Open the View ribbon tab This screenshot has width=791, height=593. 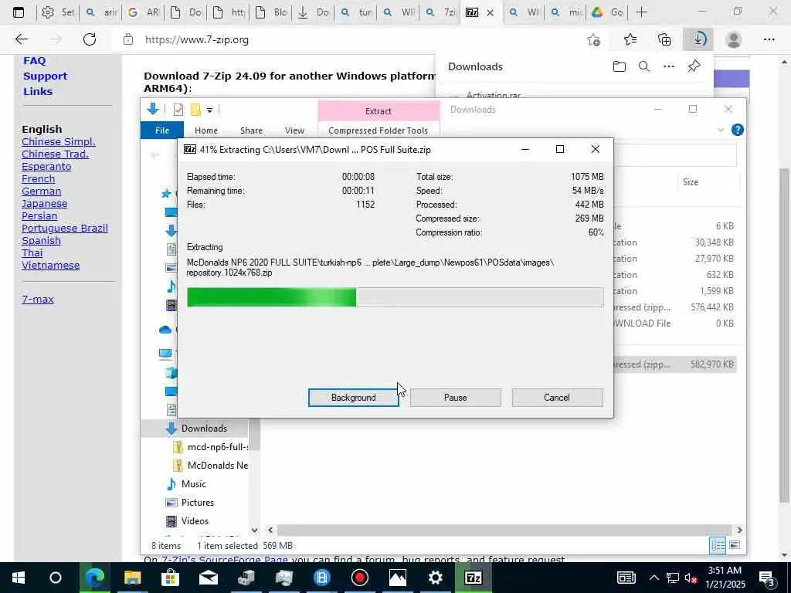pos(294,130)
